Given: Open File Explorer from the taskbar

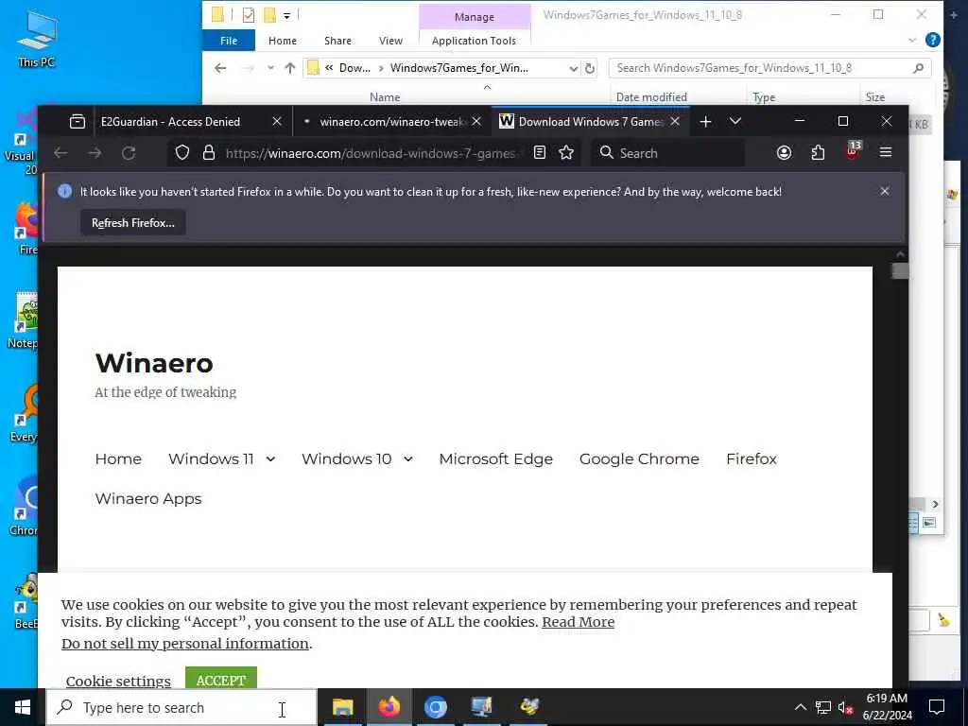Looking at the screenshot, I should (342, 707).
